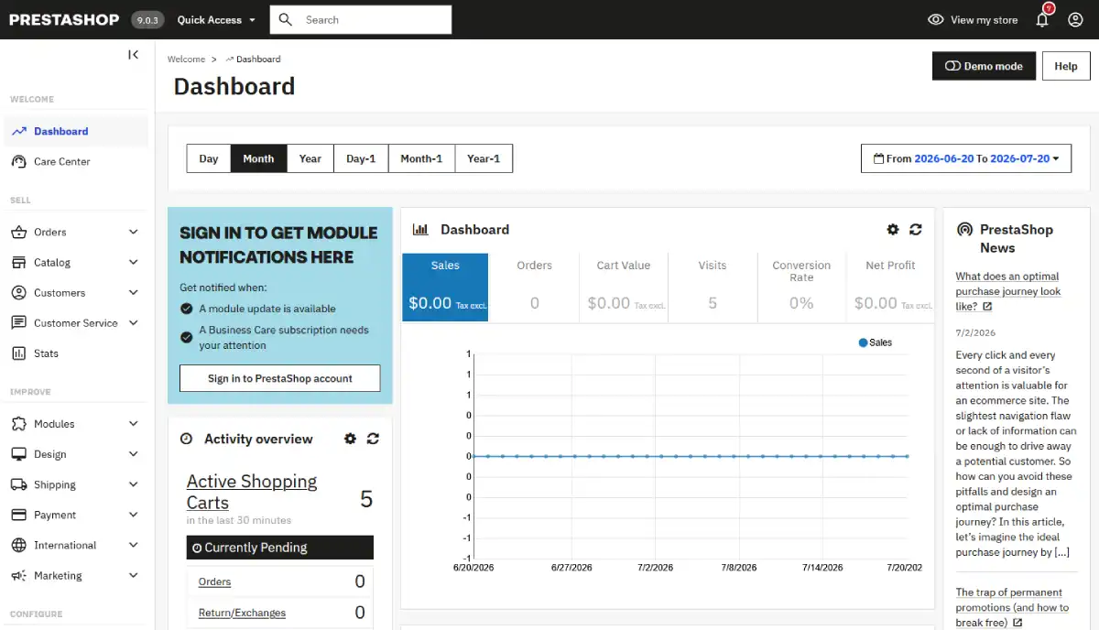1099x630 pixels.
Task: Select the Year period tab
Action: point(310,158)
